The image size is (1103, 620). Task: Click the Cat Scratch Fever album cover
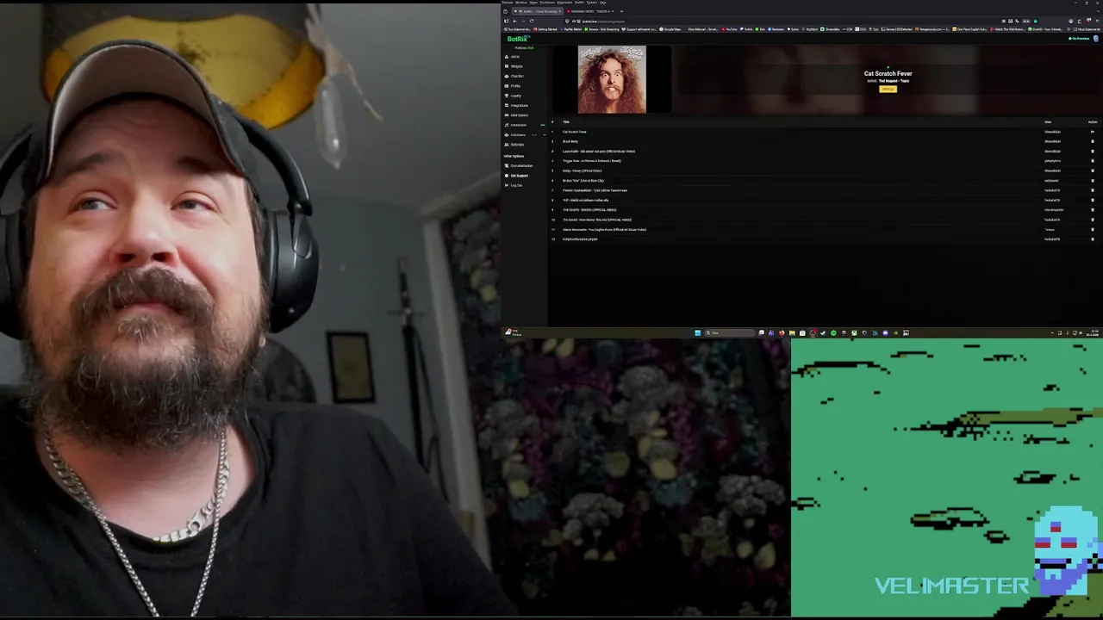coord(612,79)
